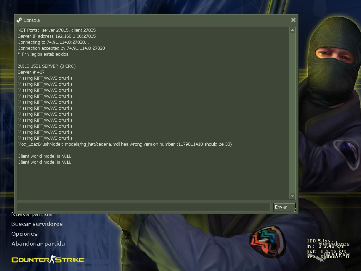The width and height of the screenshot is (361, 271).
Task: Click 'Connecting to 74.91.114.8:27020...' line
Action: pyautogui.click(x=53, y=42)
